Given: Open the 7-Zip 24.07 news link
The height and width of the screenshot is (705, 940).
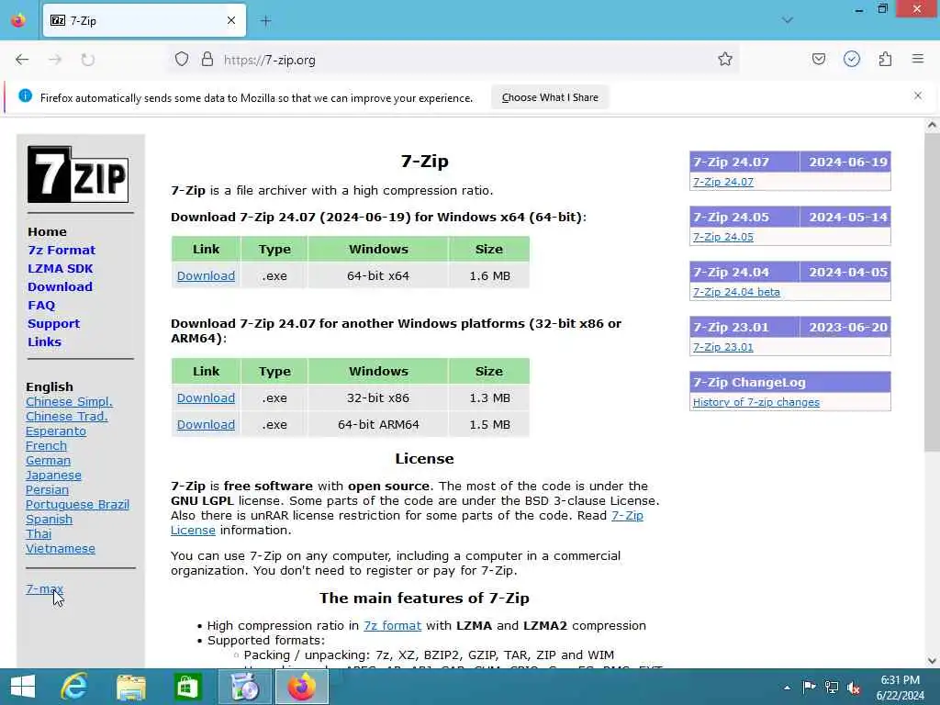Looking at the screenshot, I should (723, 182).
